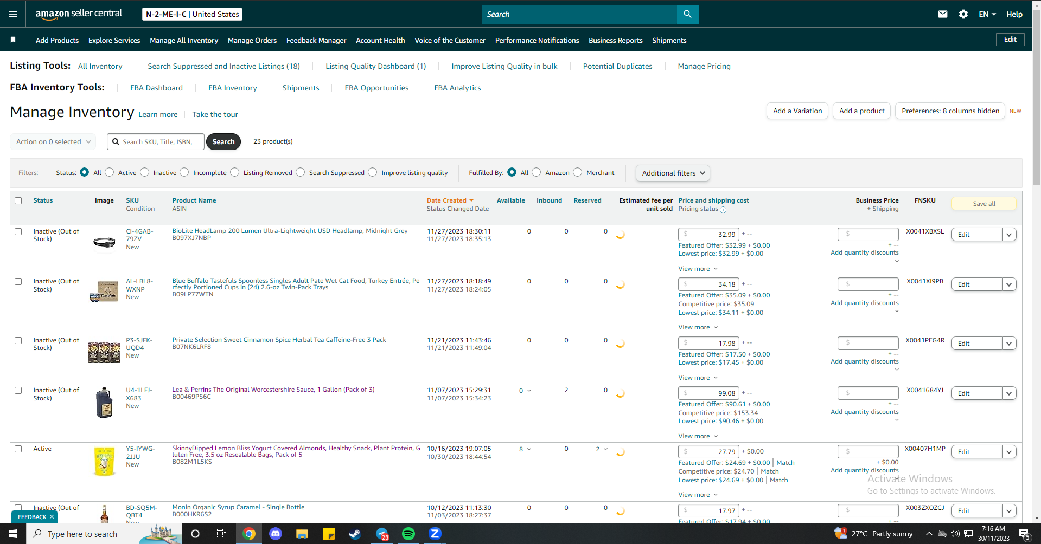
Task: Open Google Chrome from the taskbar
Action: point(249,534)
